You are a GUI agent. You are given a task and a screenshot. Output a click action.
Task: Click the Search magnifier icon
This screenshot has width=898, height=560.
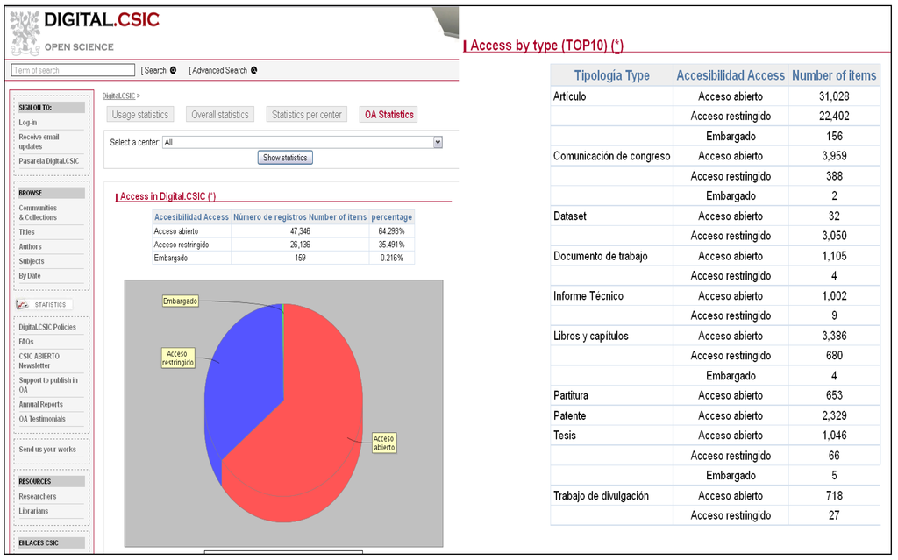[x=173, y=70]
